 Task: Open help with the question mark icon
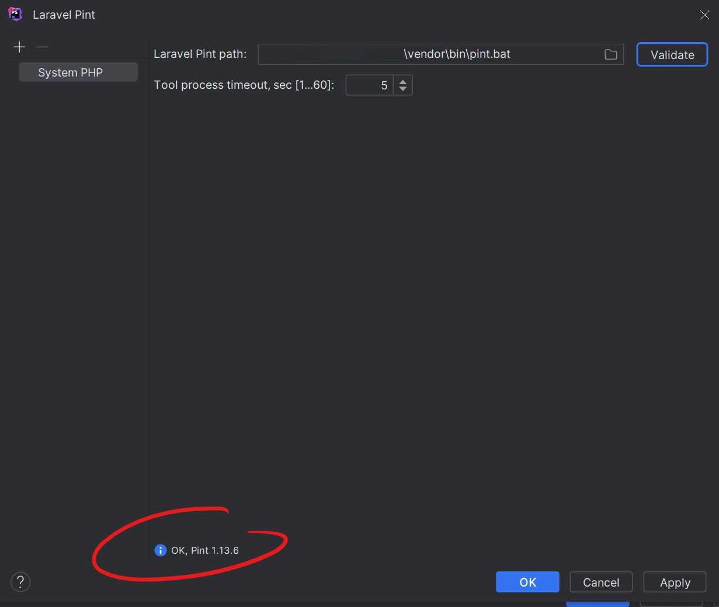[20, 582]
